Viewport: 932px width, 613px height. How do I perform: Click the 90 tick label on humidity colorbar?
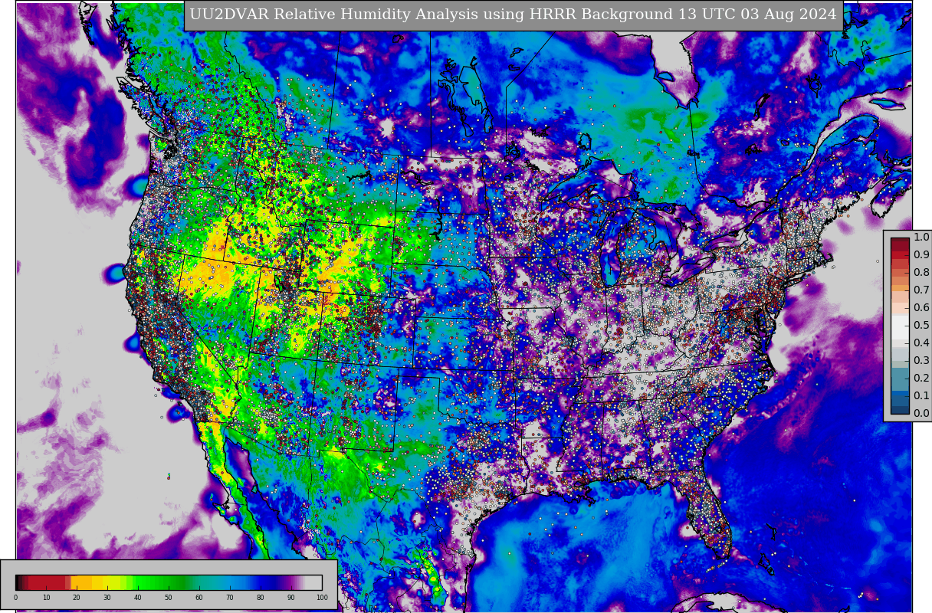click(x=291, y=598)
